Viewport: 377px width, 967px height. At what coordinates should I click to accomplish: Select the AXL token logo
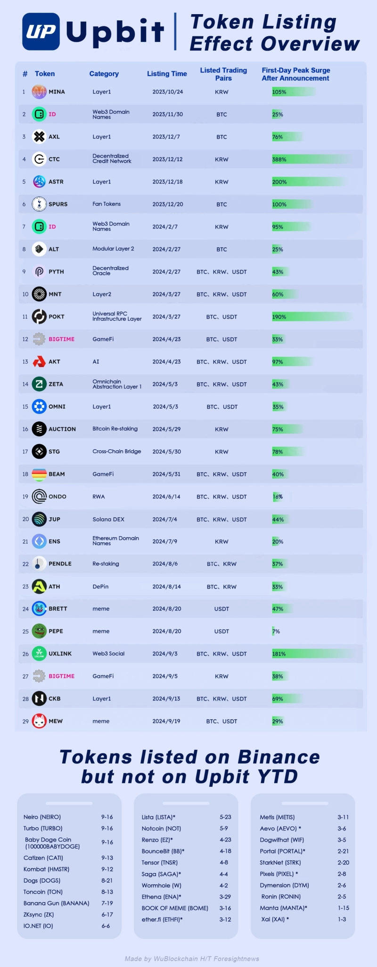pos(39,136)
